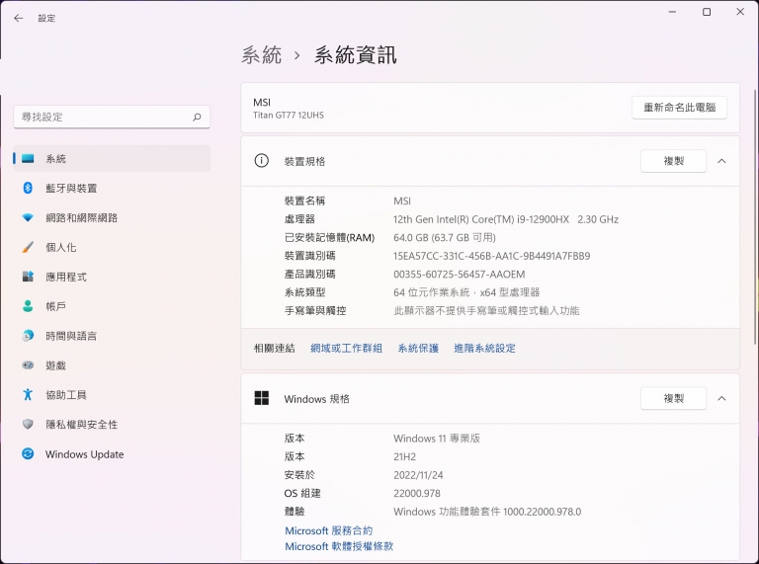Image resolution: width=759 pixels, height=564 pixels.
Task: Open 藍牙與裝置 settings category
Action: pyautogui.click(x=113, y=188)
